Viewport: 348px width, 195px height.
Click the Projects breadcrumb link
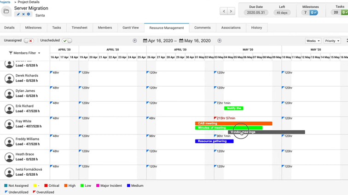pyautogui.click(x=5, y=2)
